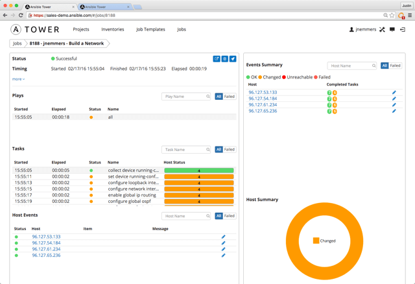
Task: Edit host 96.127.53.133 in Events Summary
Action: [x=394, y=92]
